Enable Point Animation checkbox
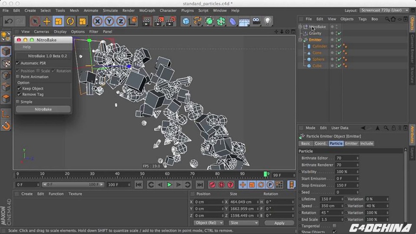The image size is (416, 234). (x=18, y=77)
